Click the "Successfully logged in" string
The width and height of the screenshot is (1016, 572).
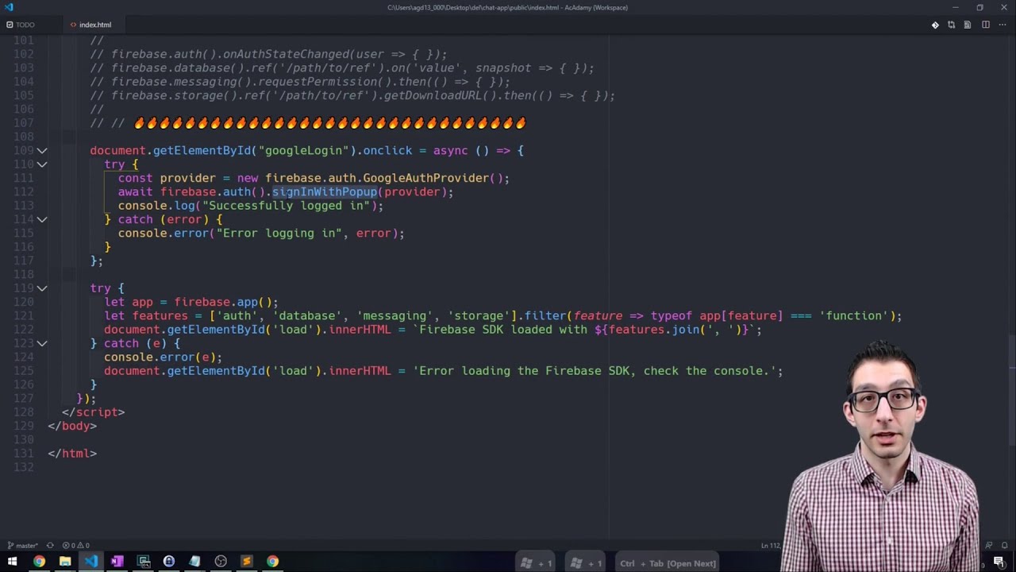pyautogui.click(x=287, y=206)
